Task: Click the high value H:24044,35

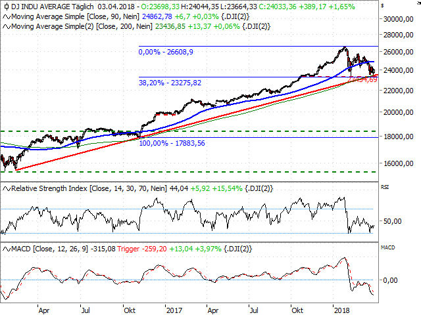Action: coord(200,7)
